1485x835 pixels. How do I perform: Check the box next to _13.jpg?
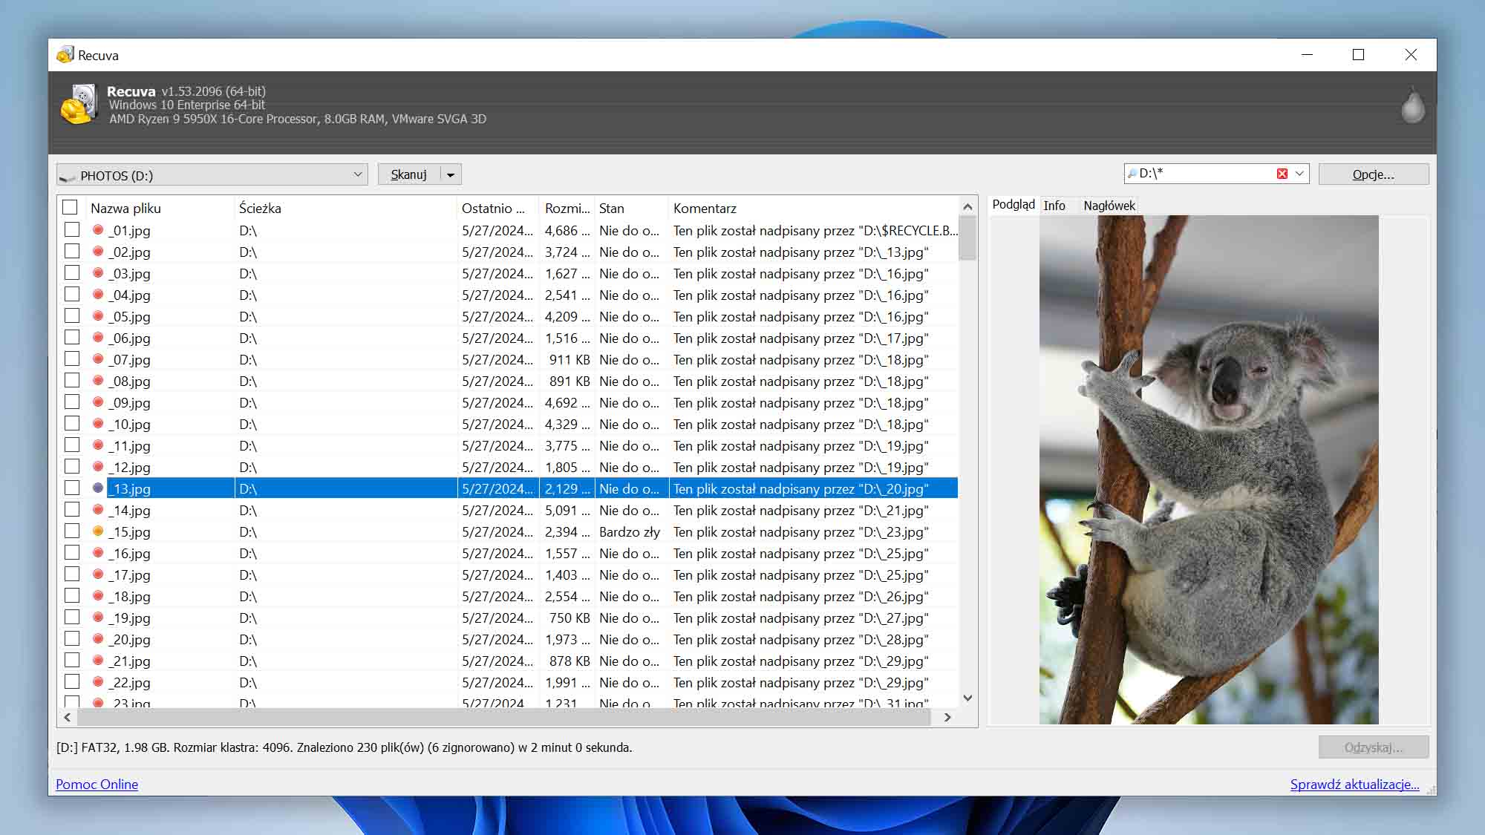71,488
